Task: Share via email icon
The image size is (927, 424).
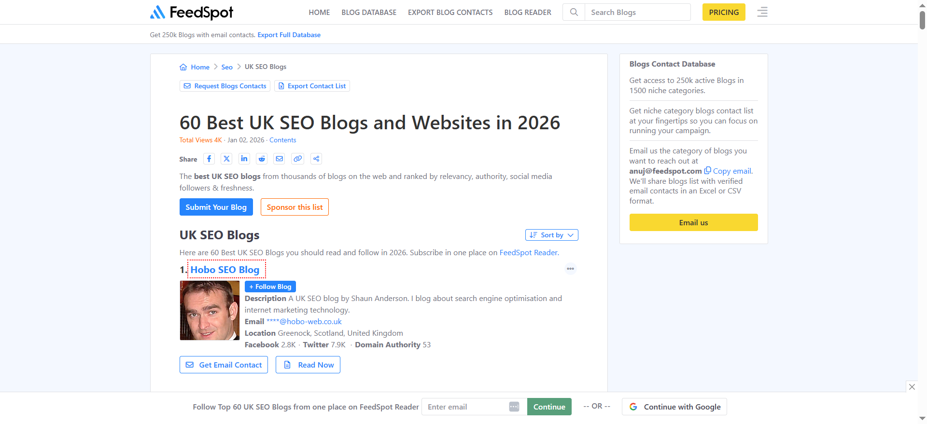Action: pyautogui.click(x=279, y=159)
